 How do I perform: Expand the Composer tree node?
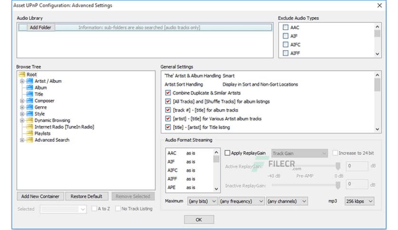[22, 101]
